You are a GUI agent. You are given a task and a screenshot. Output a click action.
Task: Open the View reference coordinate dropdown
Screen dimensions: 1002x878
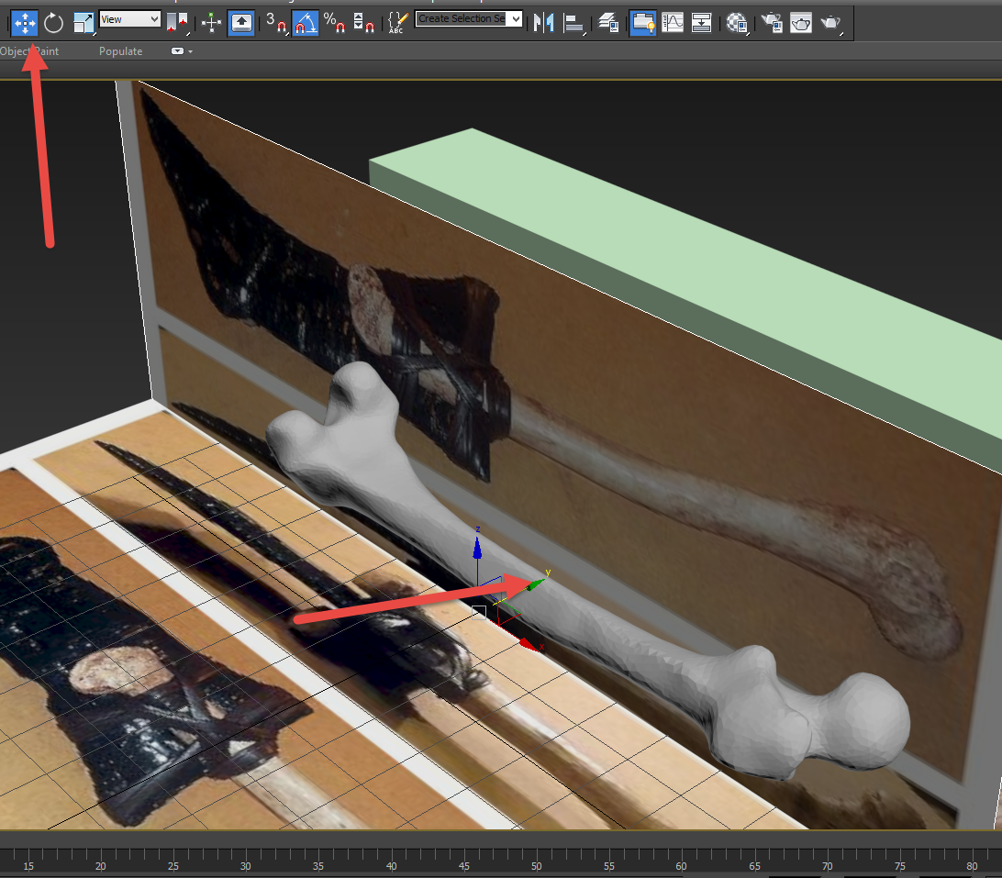click(129, 19)
